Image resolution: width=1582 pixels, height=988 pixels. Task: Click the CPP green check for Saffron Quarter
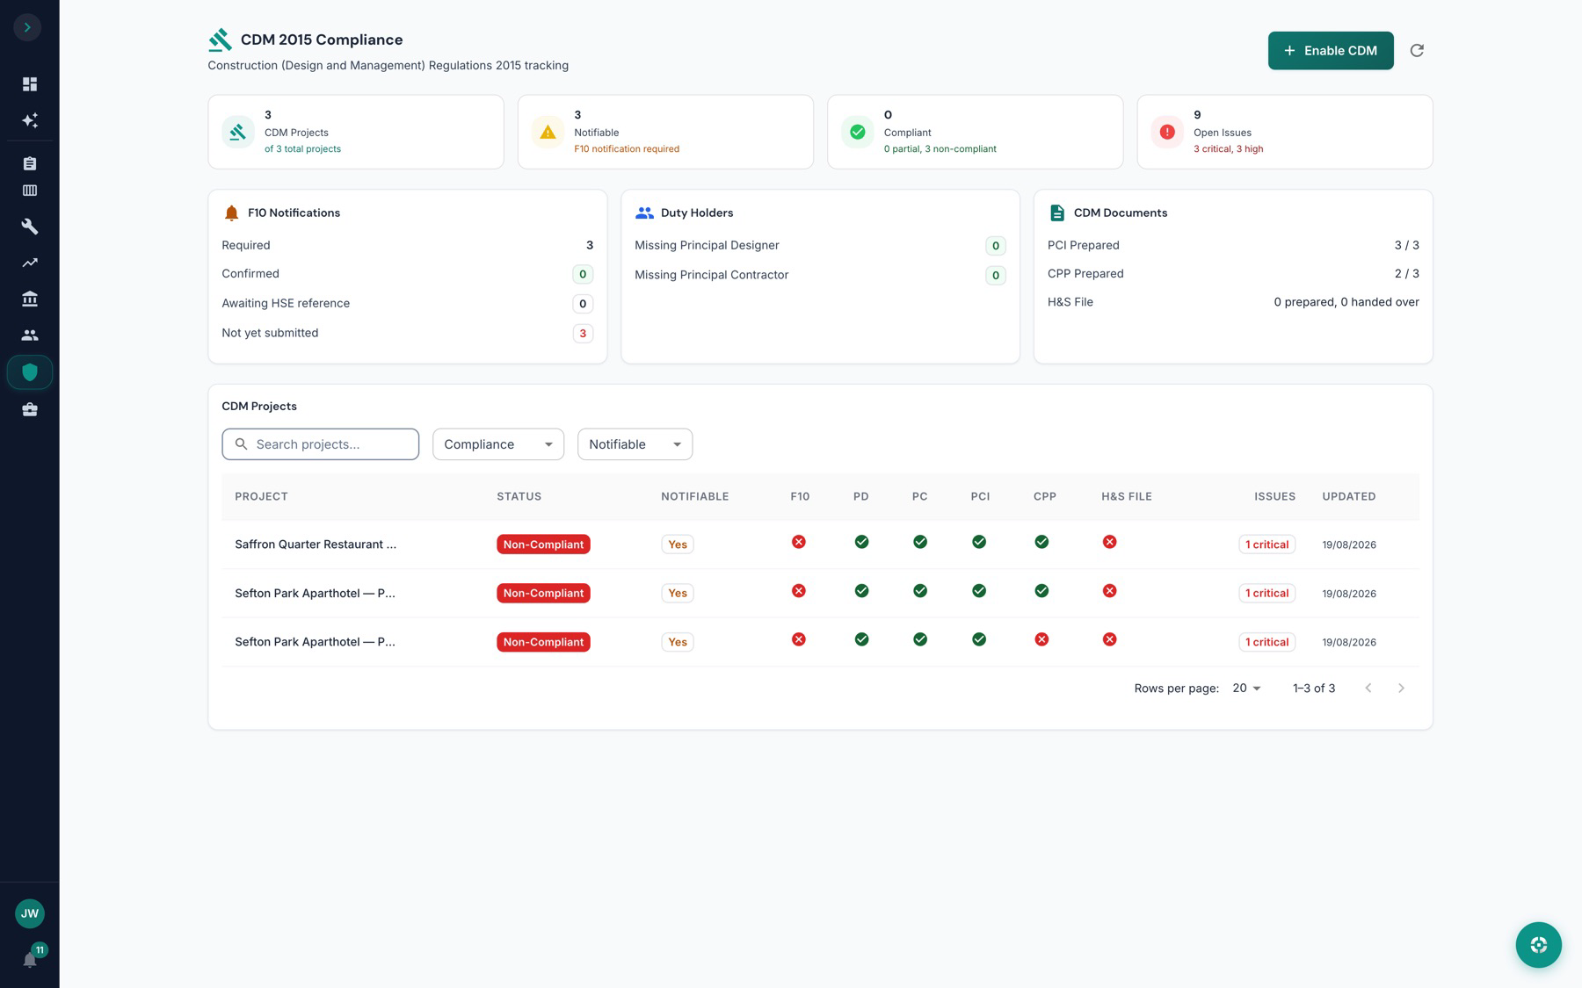pos(1041,542)
